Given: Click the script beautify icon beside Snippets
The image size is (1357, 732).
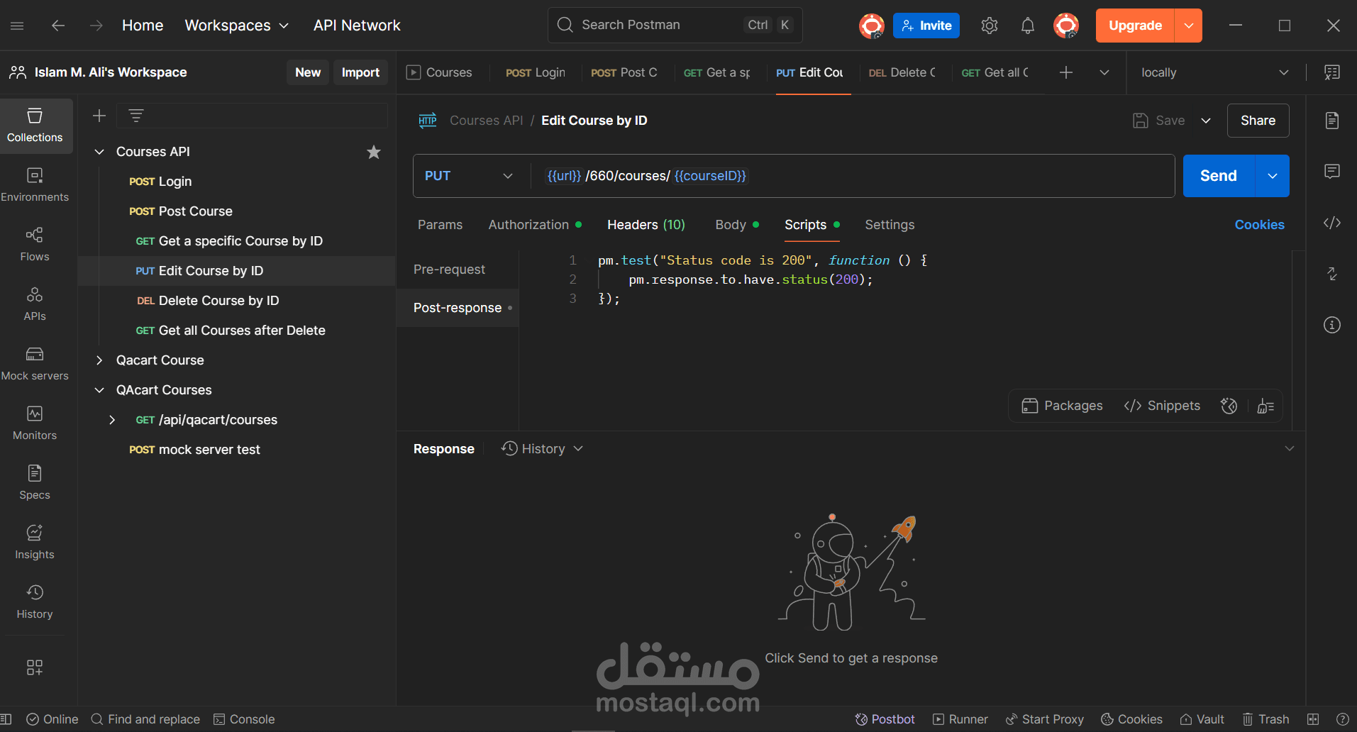Looking at the screenshot, I should coord(1229,406).
